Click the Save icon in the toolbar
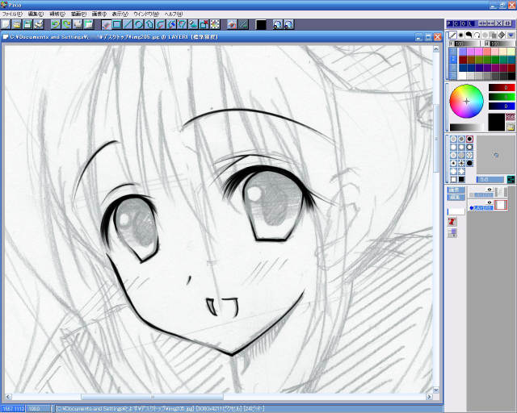 click(26, 25)
